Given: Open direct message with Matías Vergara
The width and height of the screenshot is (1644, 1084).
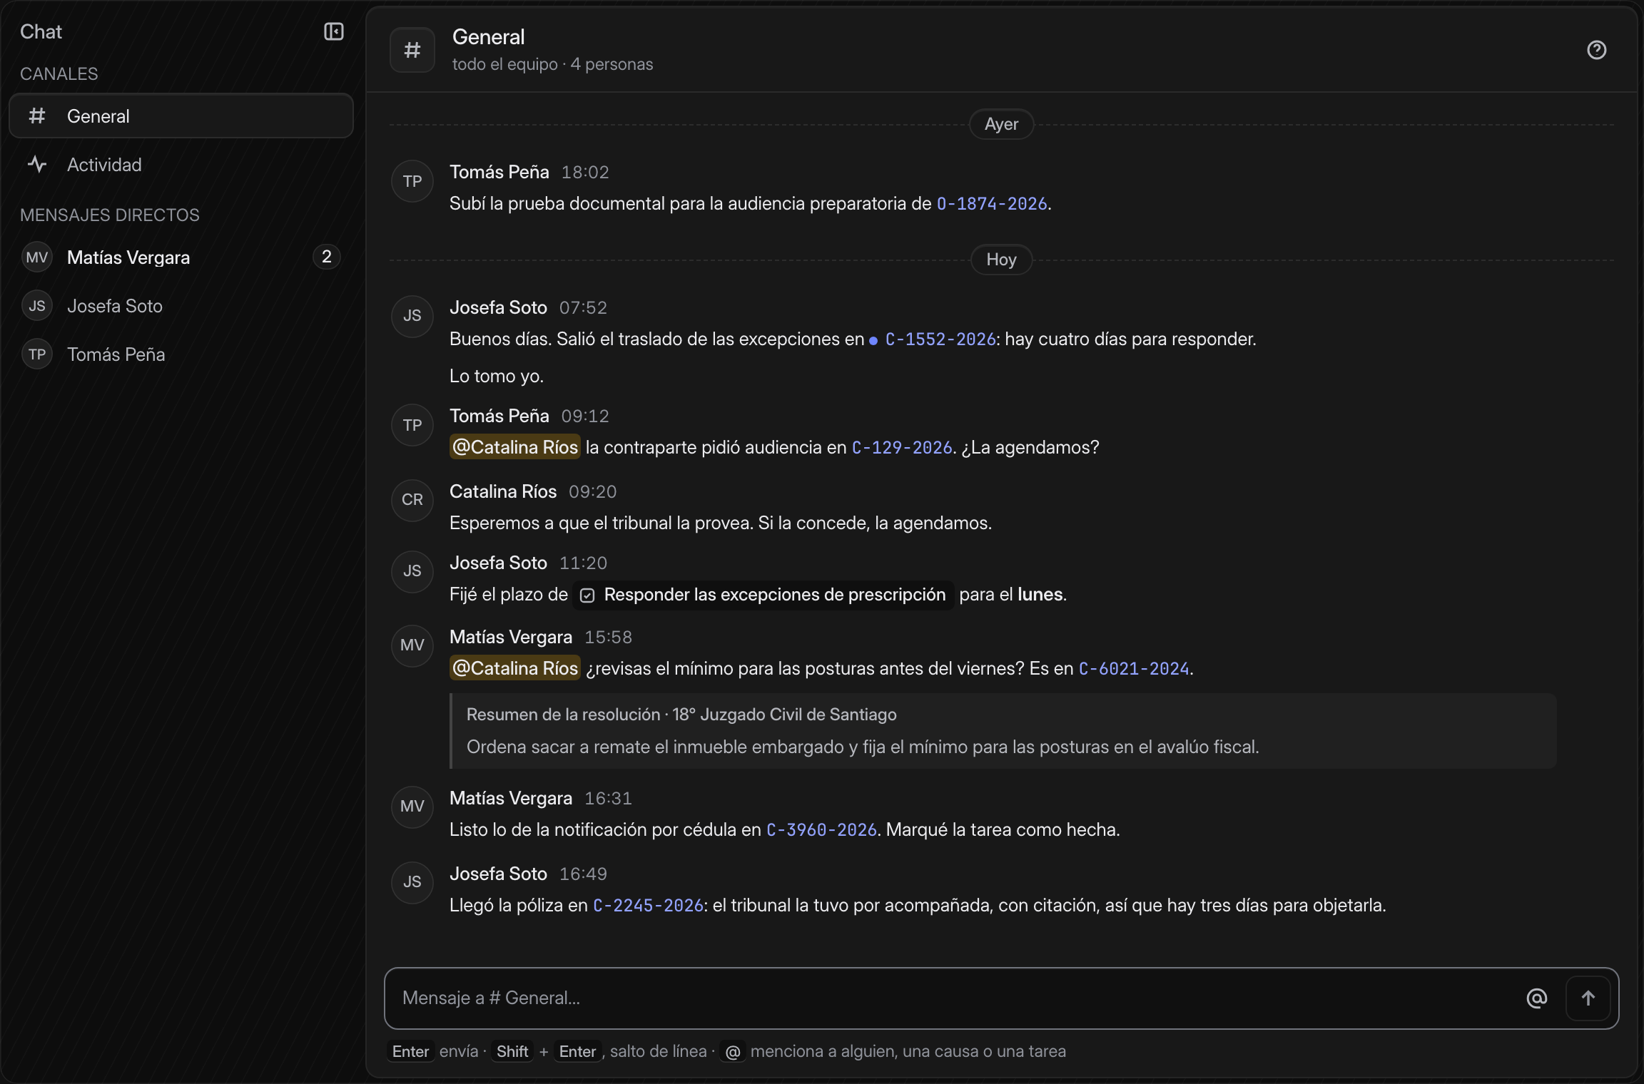Looking at the screenshot, I should pos(181,257).
